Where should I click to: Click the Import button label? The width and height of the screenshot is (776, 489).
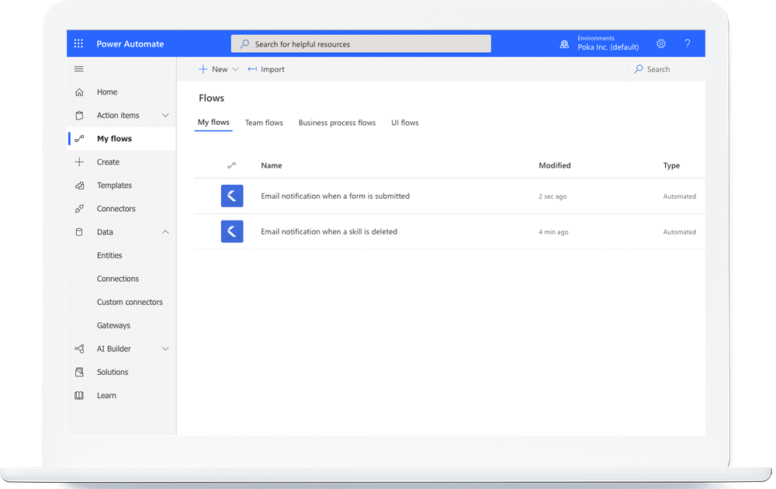272,69
